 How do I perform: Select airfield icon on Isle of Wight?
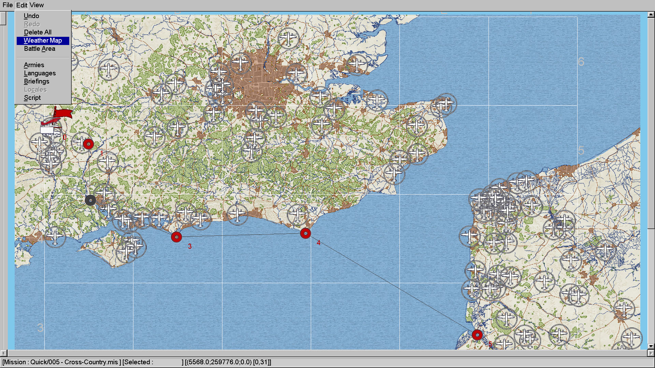127,252
